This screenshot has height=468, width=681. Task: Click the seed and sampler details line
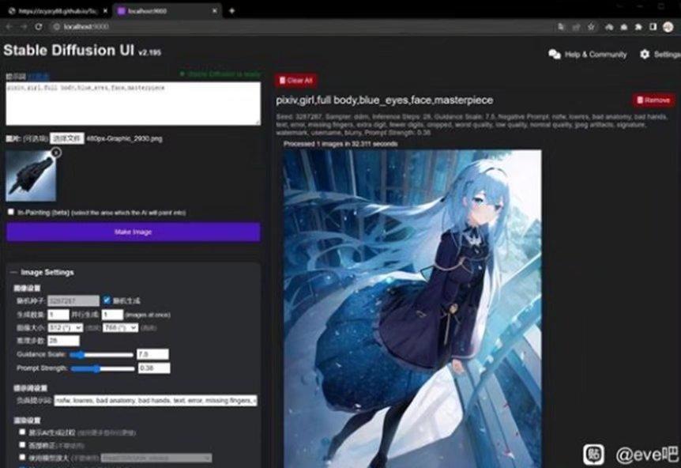click(x=472, y=124)
